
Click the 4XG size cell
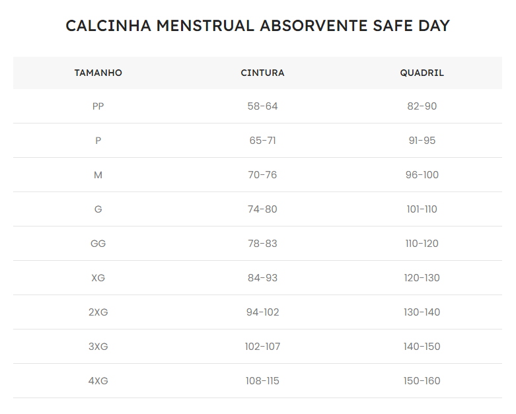(x=98, y=381)
